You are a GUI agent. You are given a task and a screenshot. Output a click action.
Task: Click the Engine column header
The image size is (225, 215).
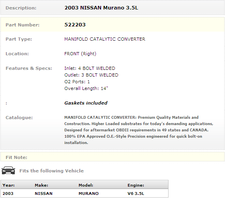pyautogui.click(x=136, y=185)
